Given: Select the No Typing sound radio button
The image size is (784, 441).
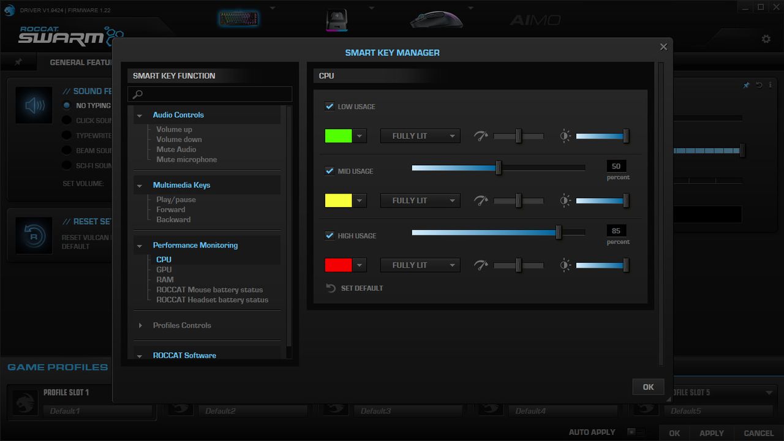Looking at the screenshot, I should click(67, 105).
